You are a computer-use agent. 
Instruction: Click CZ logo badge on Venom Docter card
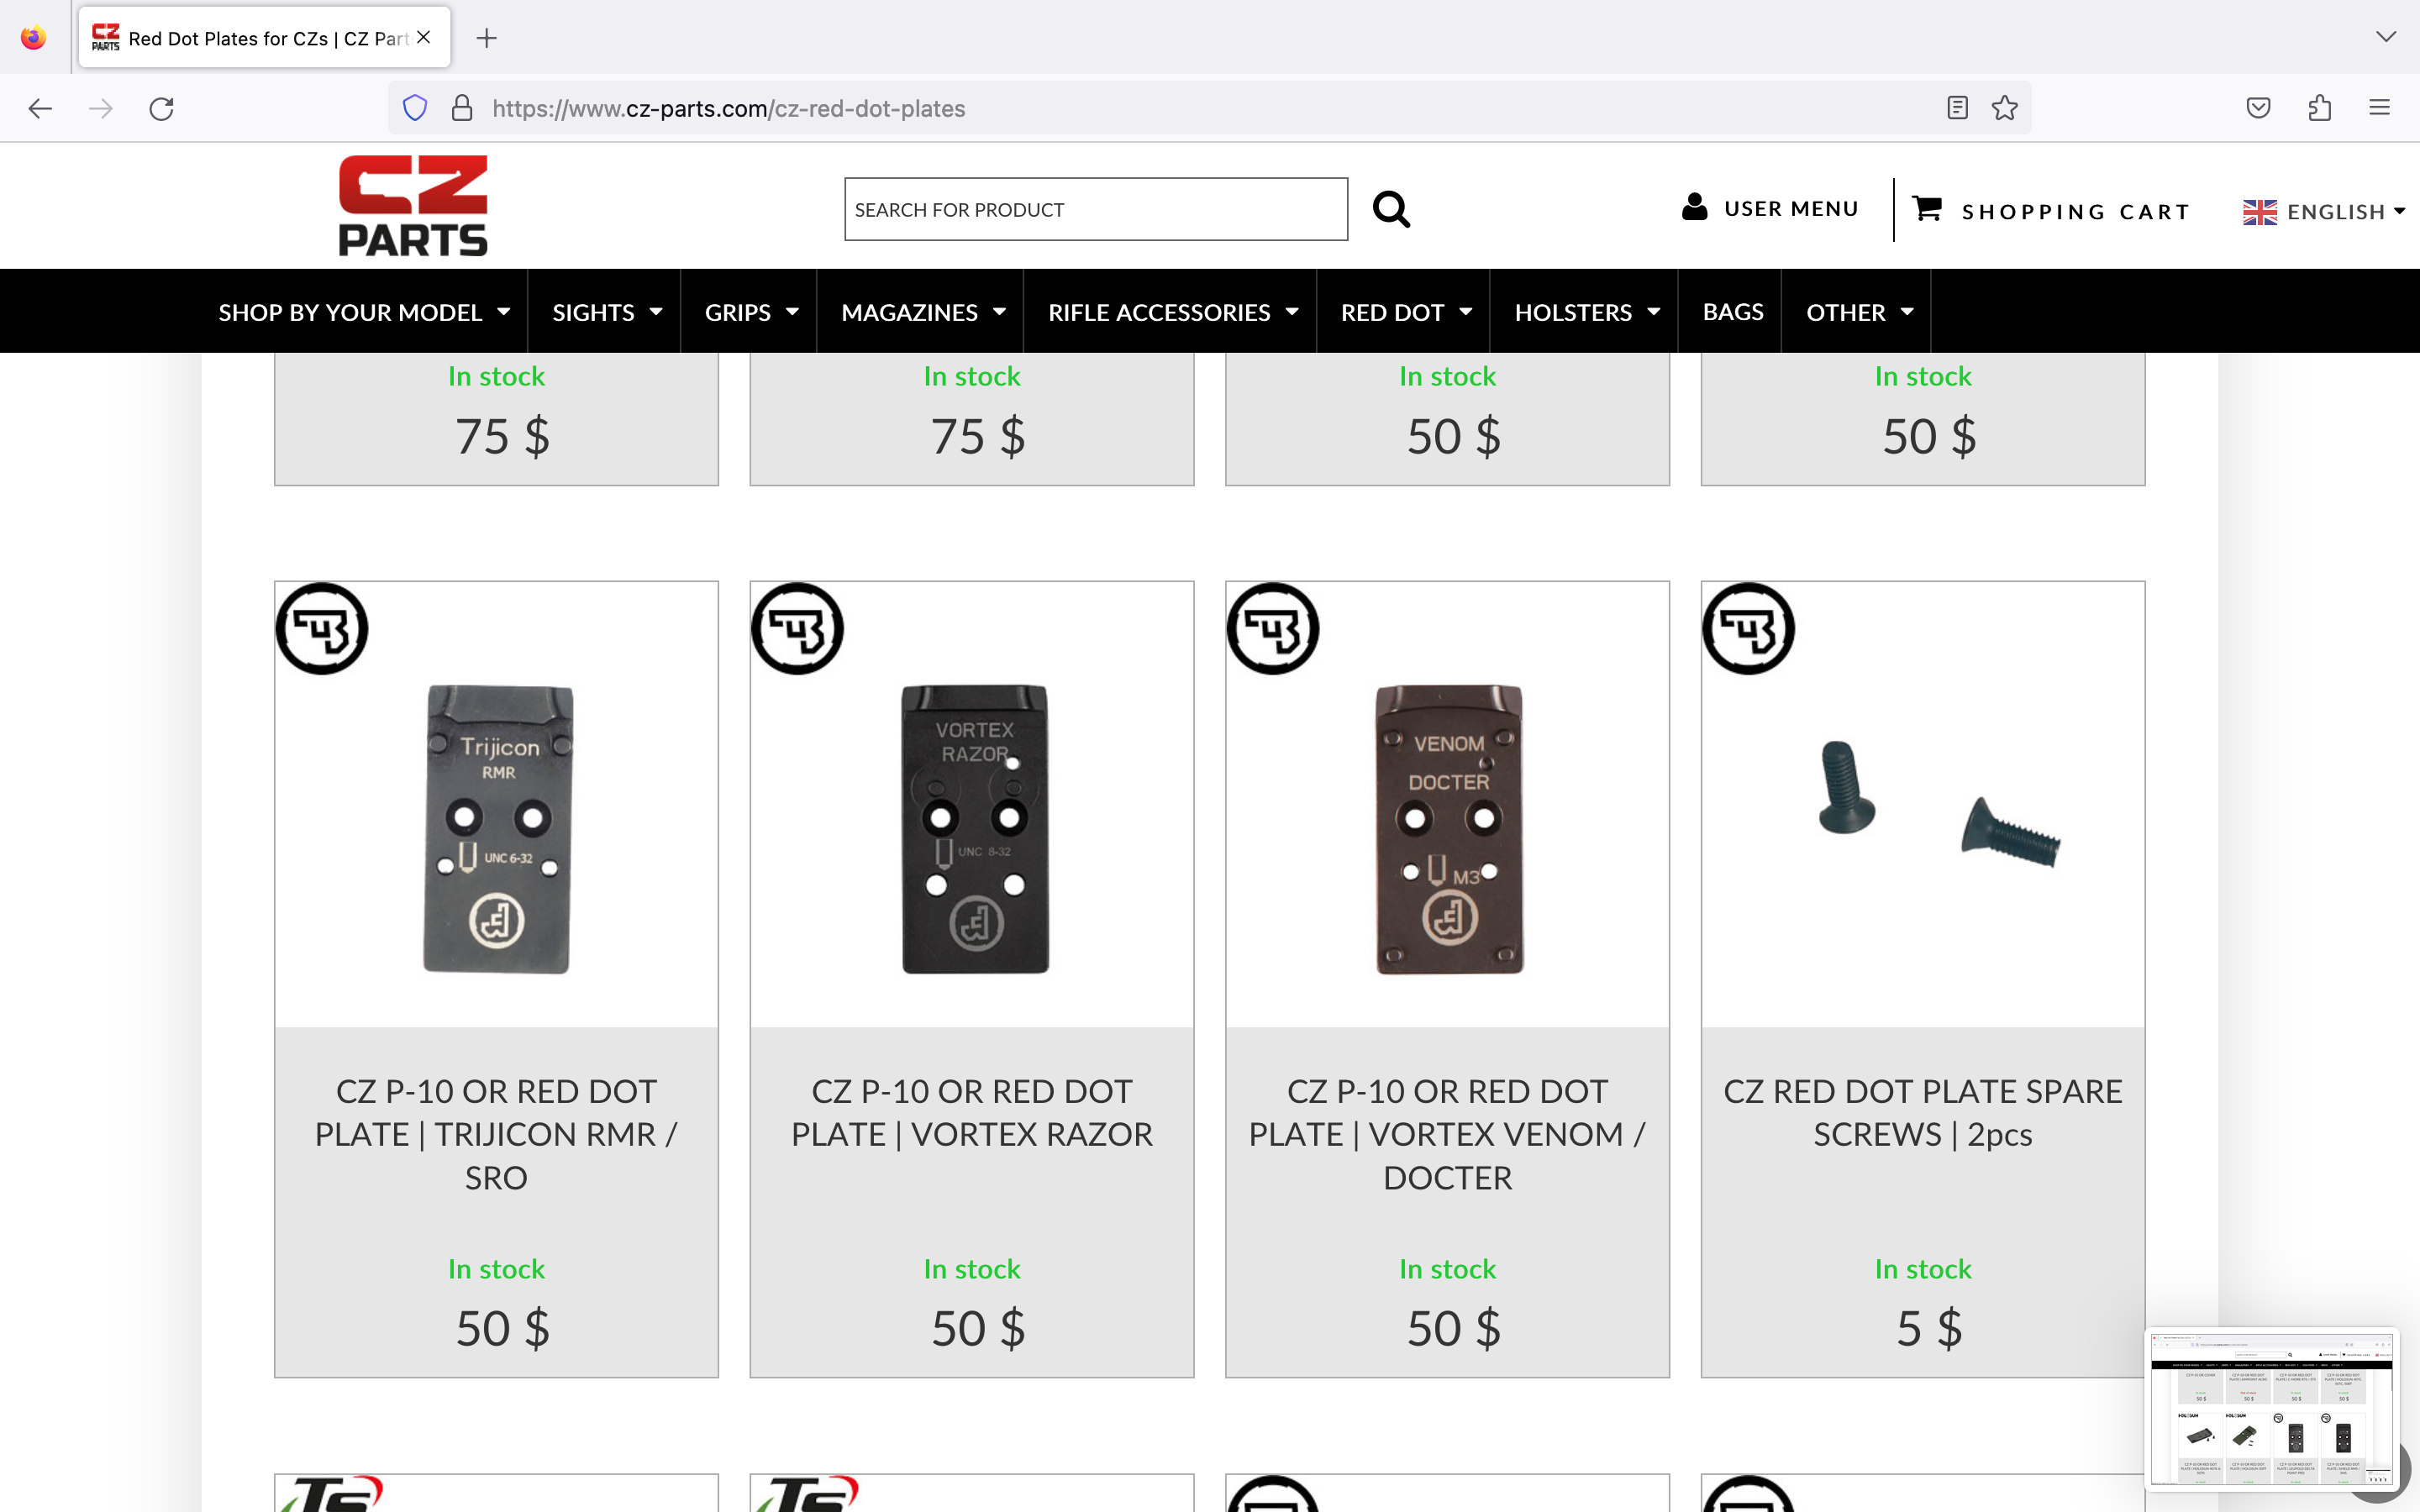[x=1273, y=629]
